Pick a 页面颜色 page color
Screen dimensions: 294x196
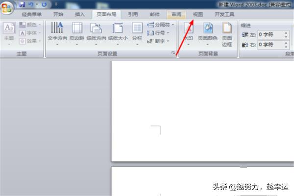(x=208, y=34)
